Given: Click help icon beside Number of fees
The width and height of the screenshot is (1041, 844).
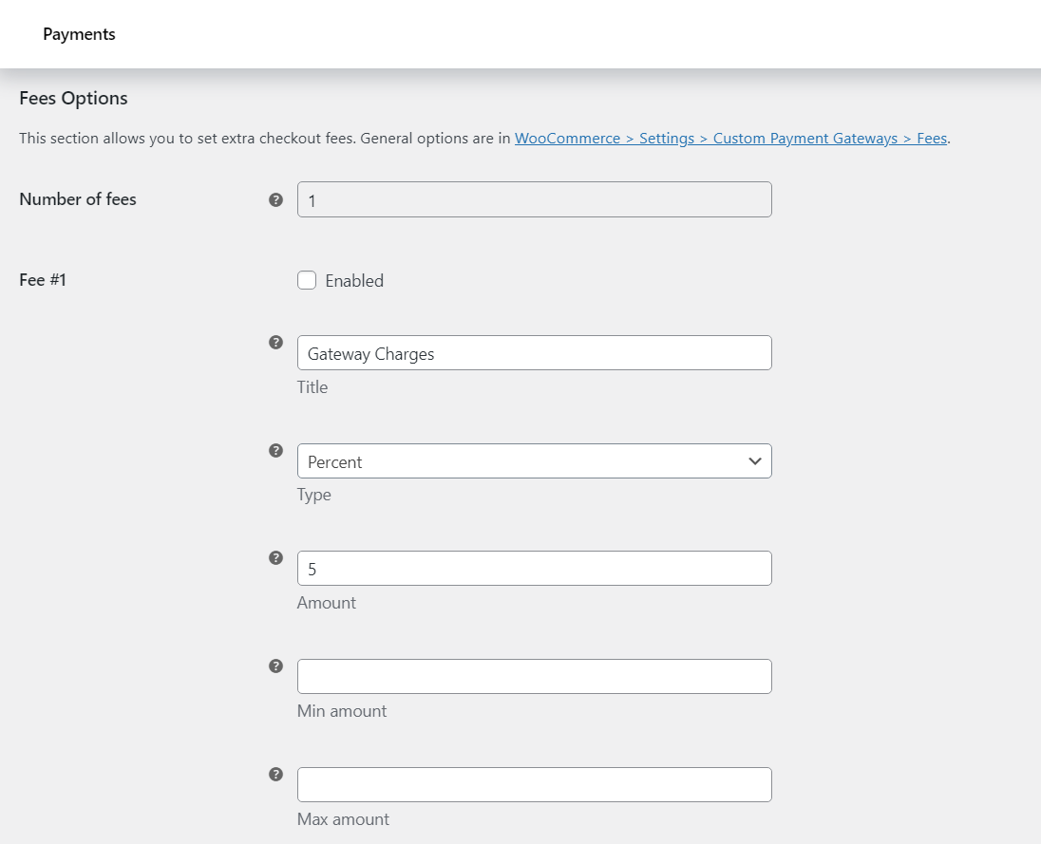Looking at the screenshot, I should (275, 199).
